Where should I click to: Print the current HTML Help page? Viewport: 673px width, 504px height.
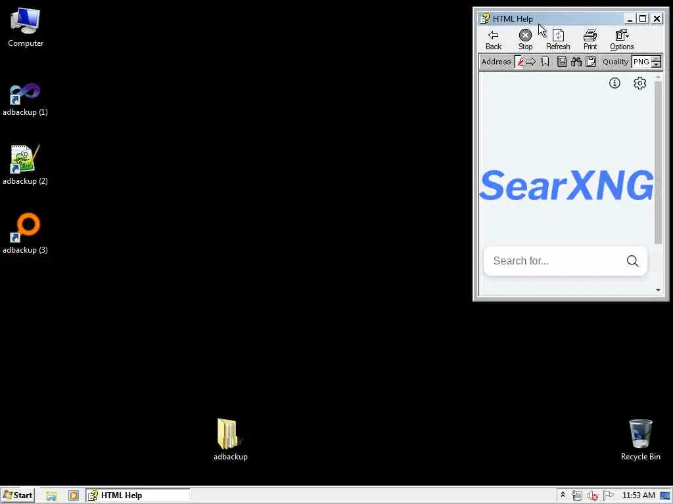coord(590,39)
